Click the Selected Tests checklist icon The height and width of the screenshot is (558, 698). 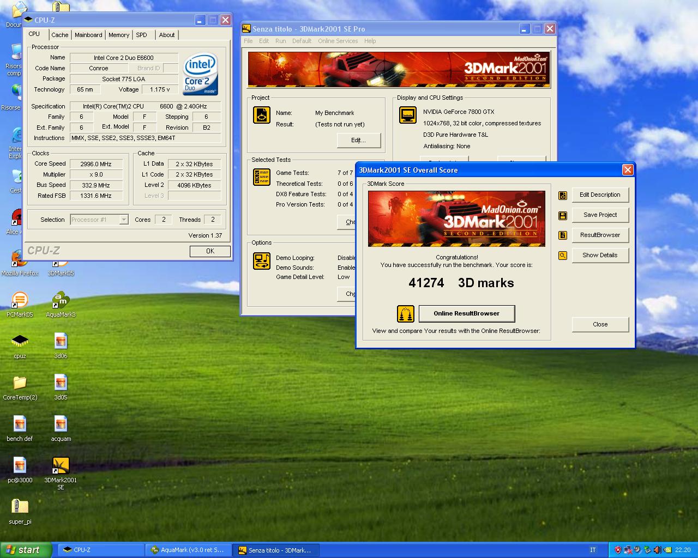point(262,177)
